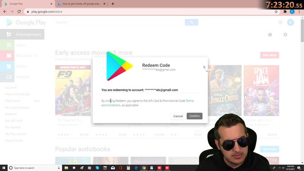This screenshot has height=171, width=304.
Task: Open the Mail app in taskbar
Action: pyautogui.click(x=113, y=168)
